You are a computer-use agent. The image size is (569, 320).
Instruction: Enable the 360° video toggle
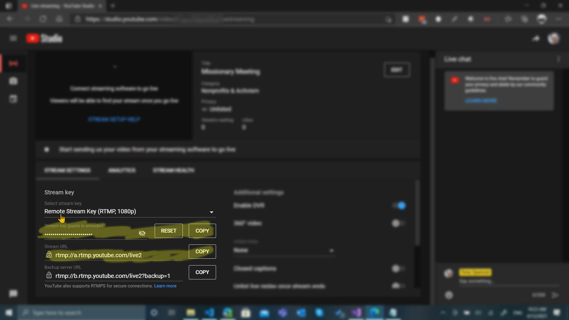tap(398, 223)
